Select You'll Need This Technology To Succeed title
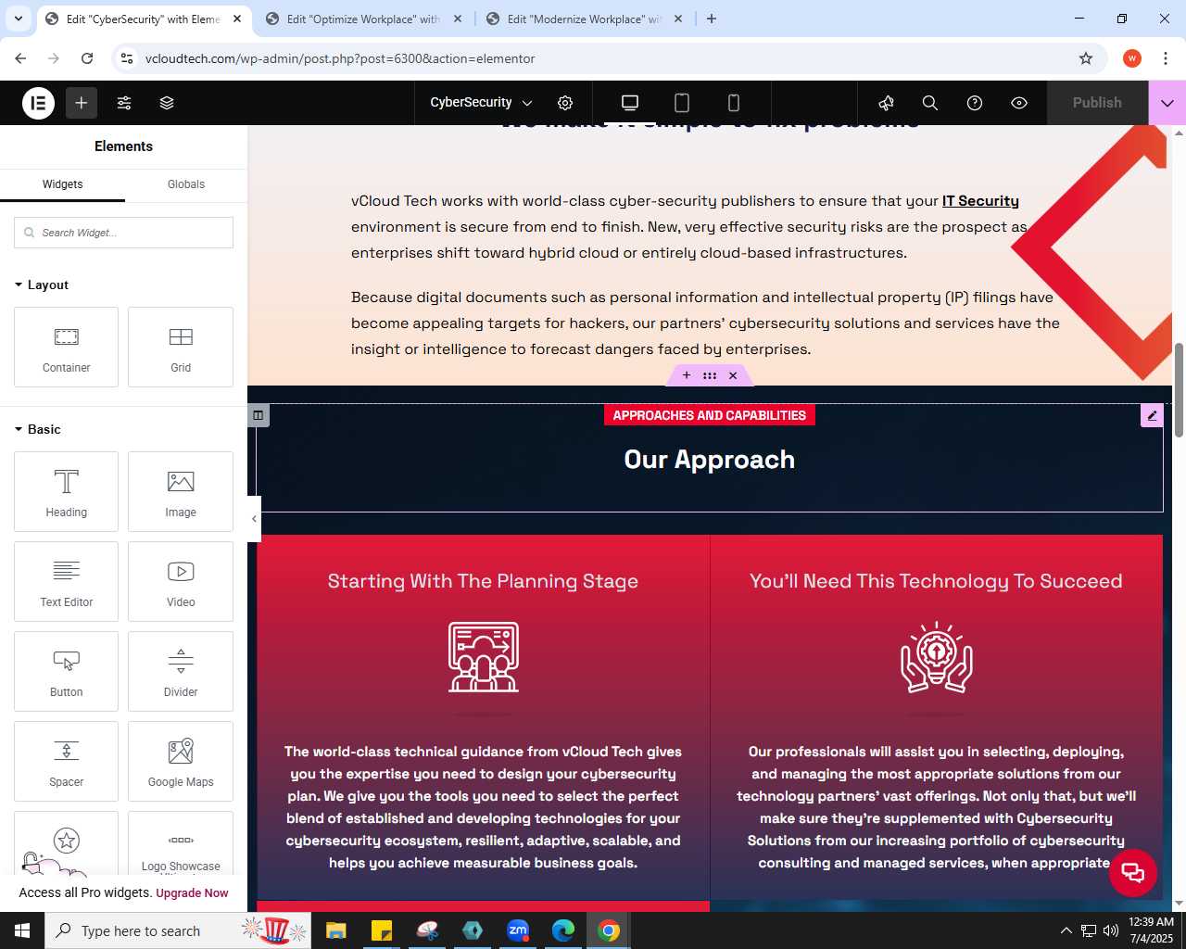Viewport: 1186px width, 949px height. [x=936, y=581]
